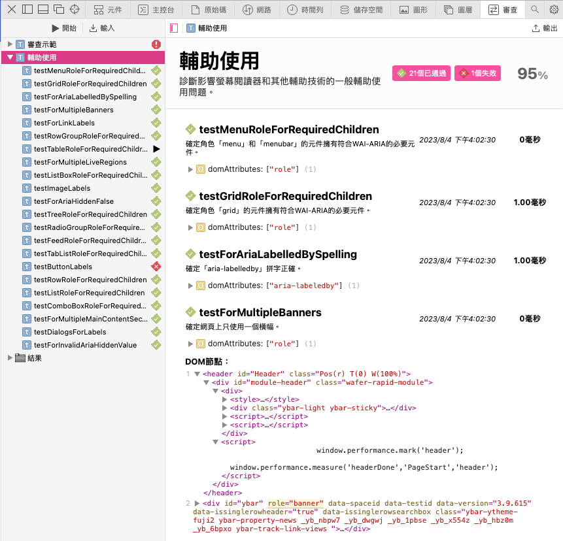Click pass status icon beside testForLinkLabels
Screen dimensions: 563x541
click(x=156, y=123)
